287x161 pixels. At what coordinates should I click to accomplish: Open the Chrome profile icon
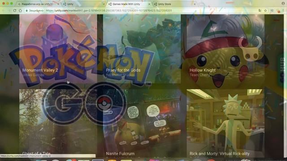pos(283,3)
